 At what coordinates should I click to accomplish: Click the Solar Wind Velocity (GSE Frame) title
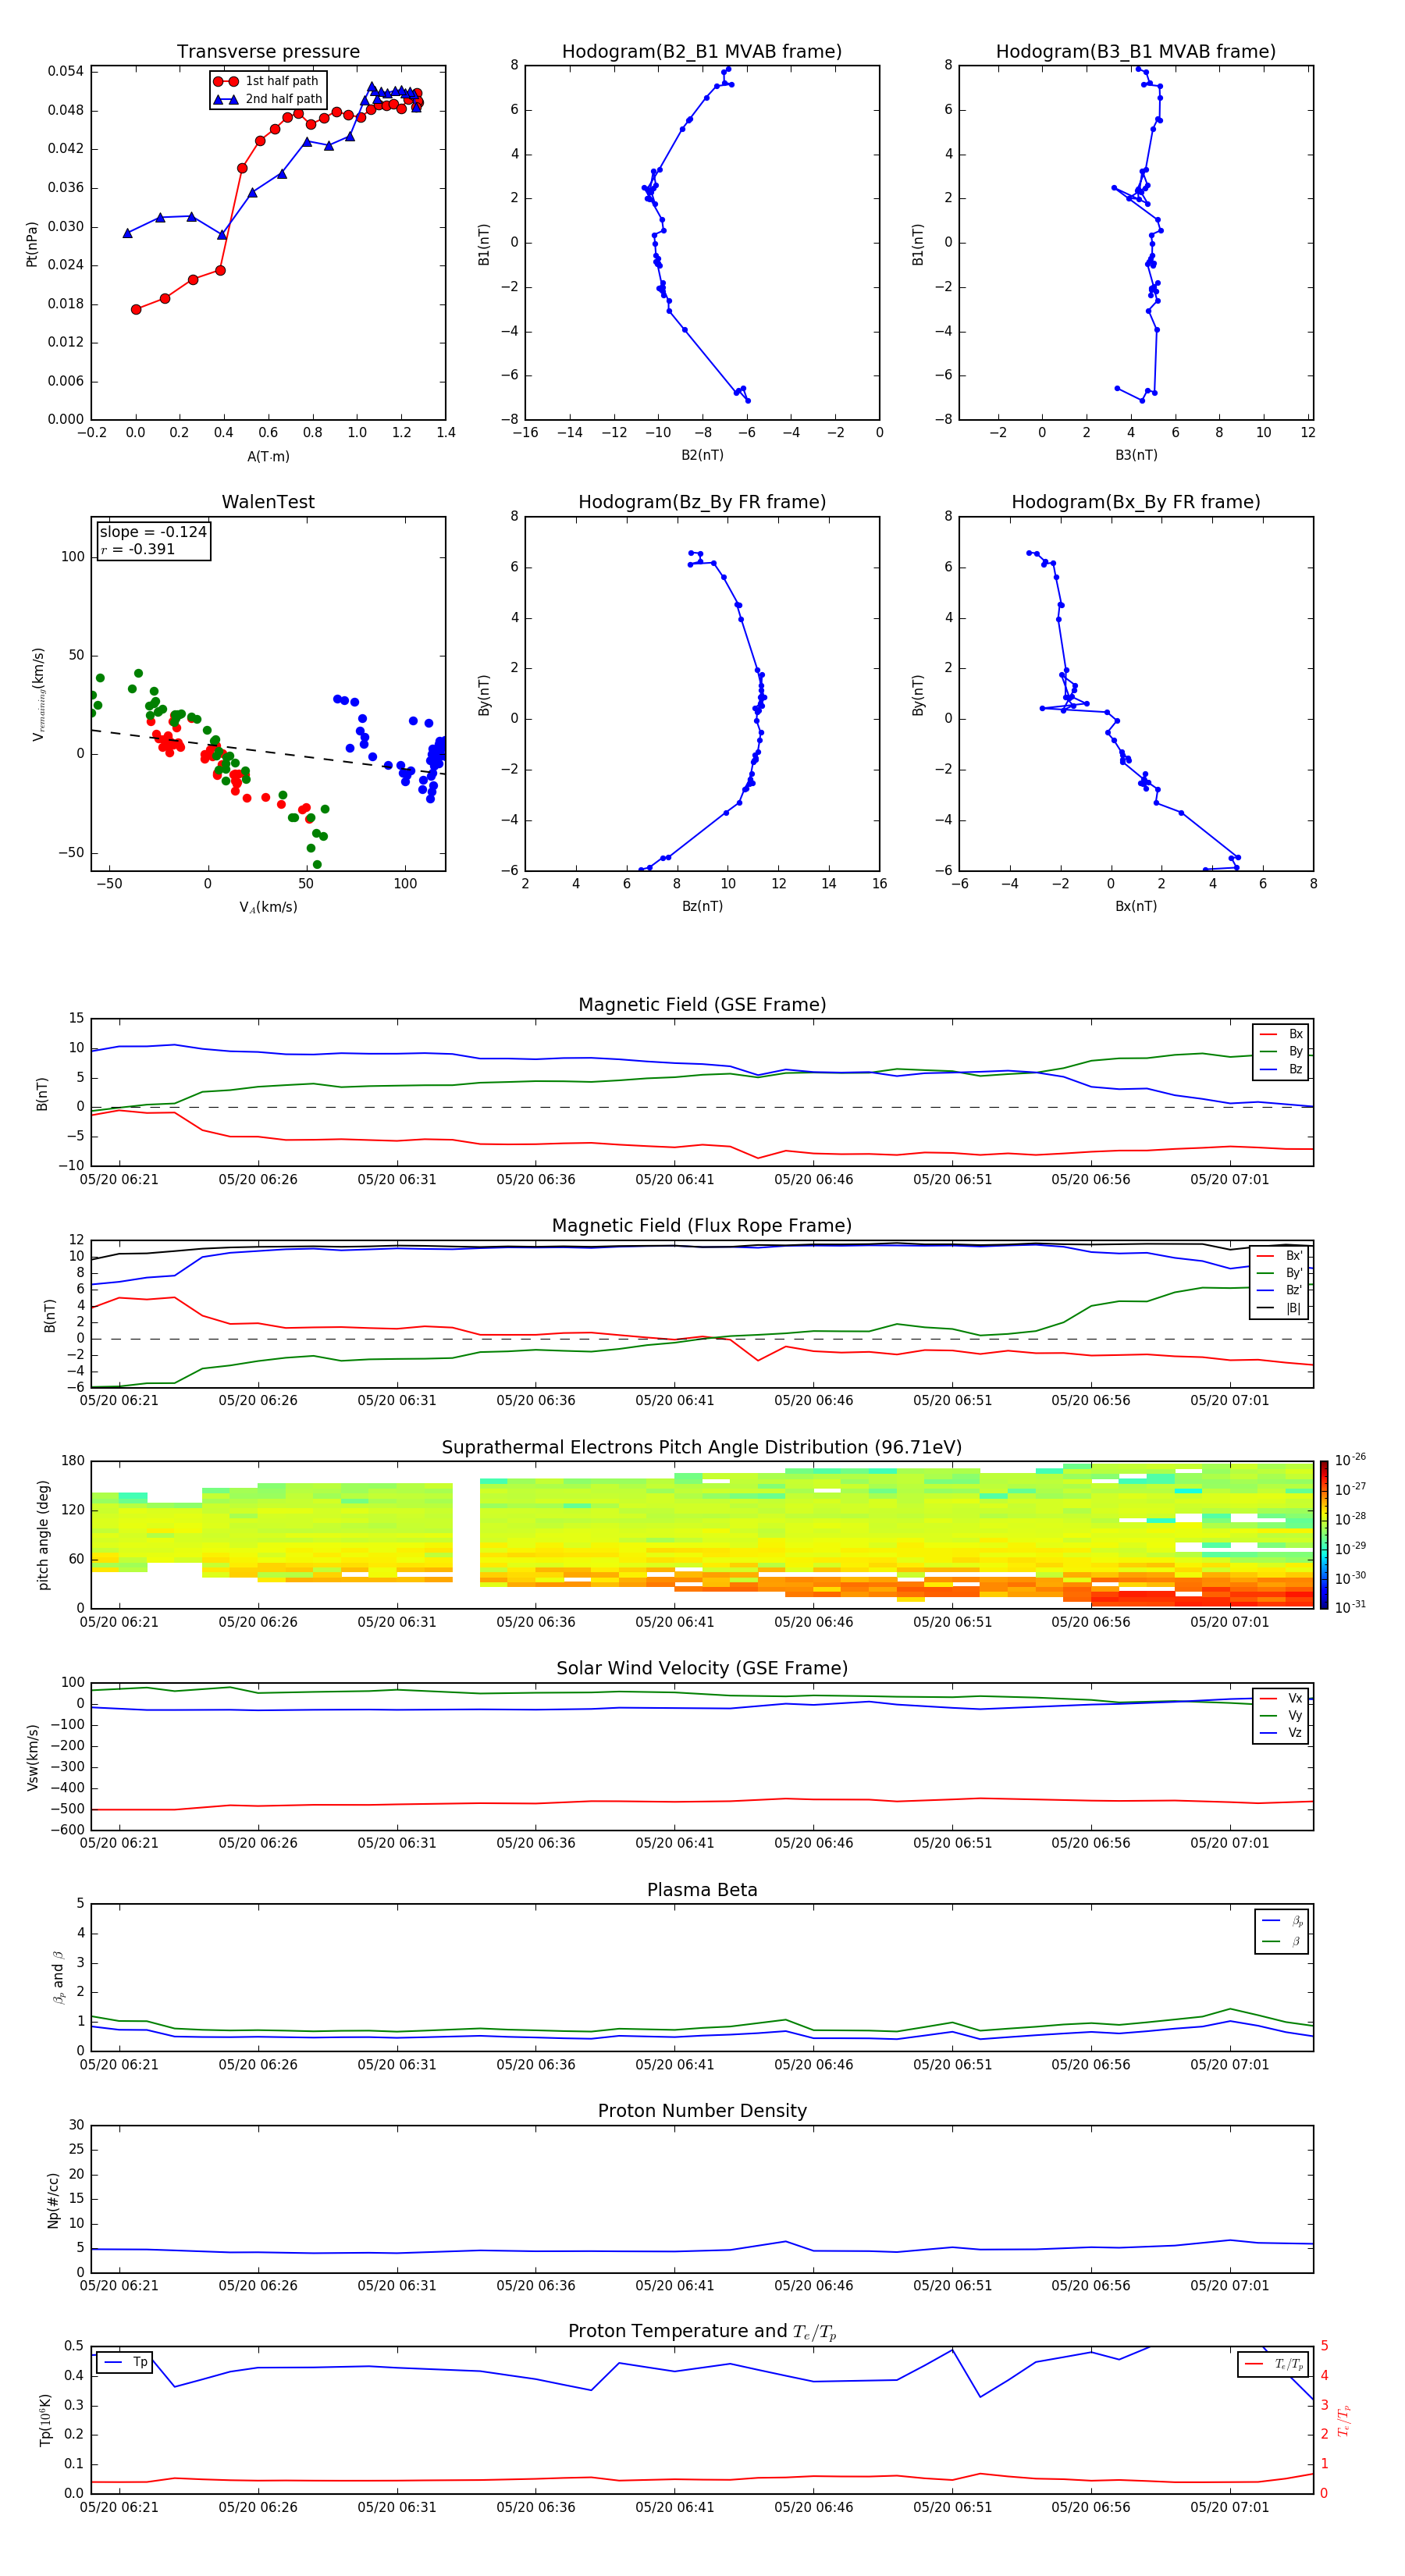tap(702, 1668)
